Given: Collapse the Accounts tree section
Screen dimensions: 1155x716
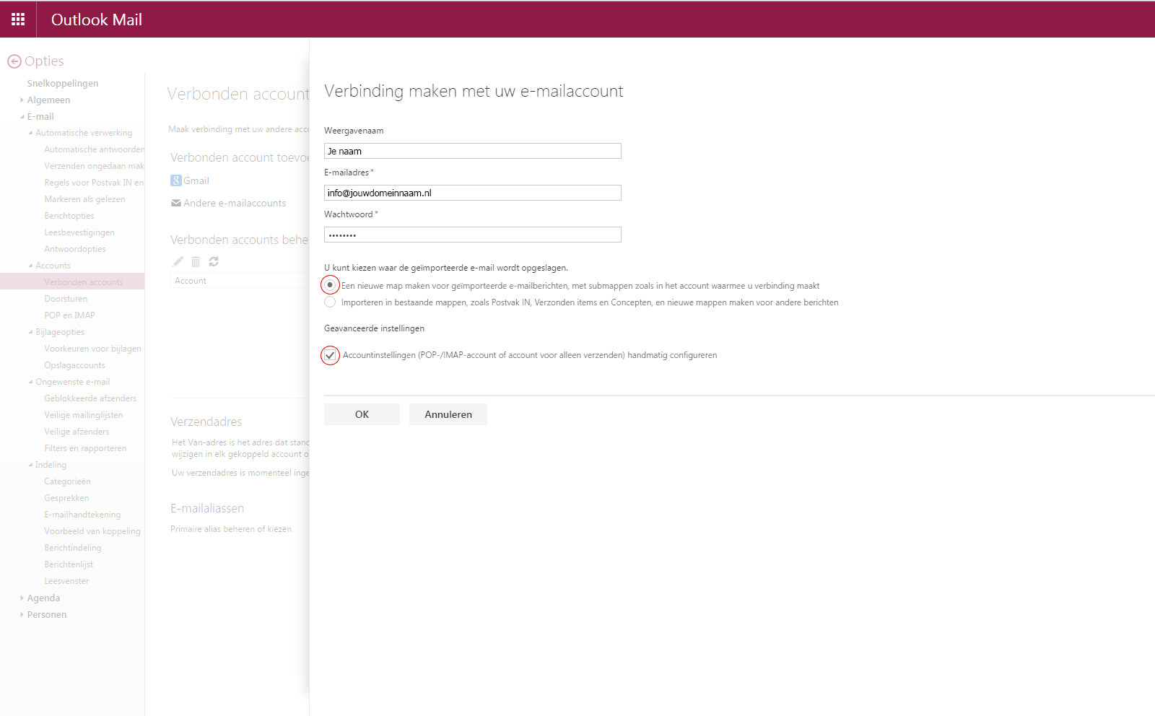Looking at the screenshot, I should [30, 266].
